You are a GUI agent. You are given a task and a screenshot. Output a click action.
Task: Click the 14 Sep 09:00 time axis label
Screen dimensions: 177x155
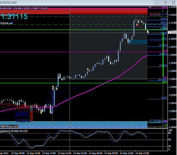[x=111, y=153]
